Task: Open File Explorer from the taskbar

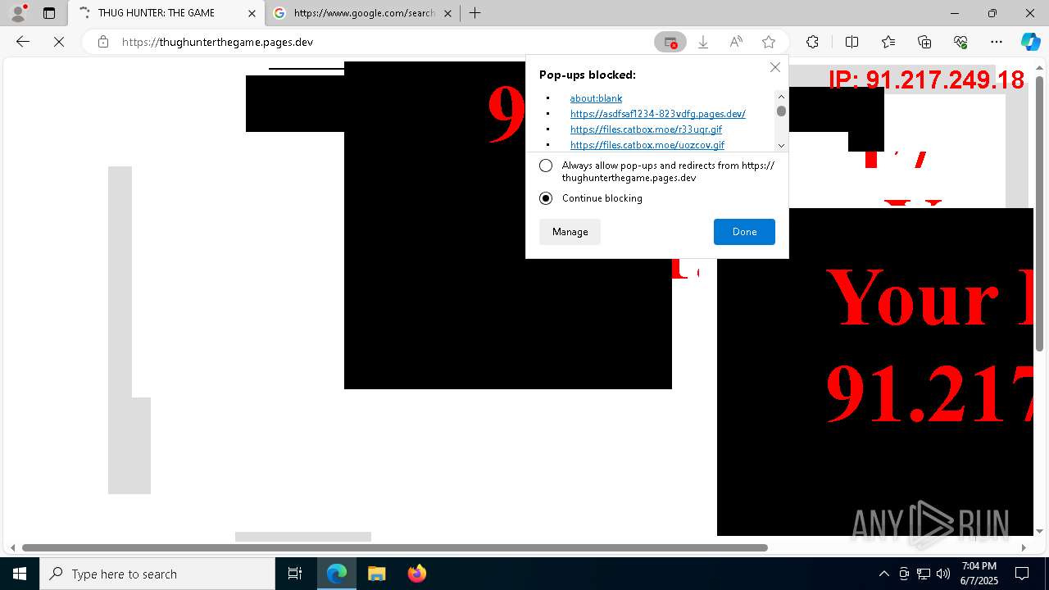Action: (x=376, y=574)
